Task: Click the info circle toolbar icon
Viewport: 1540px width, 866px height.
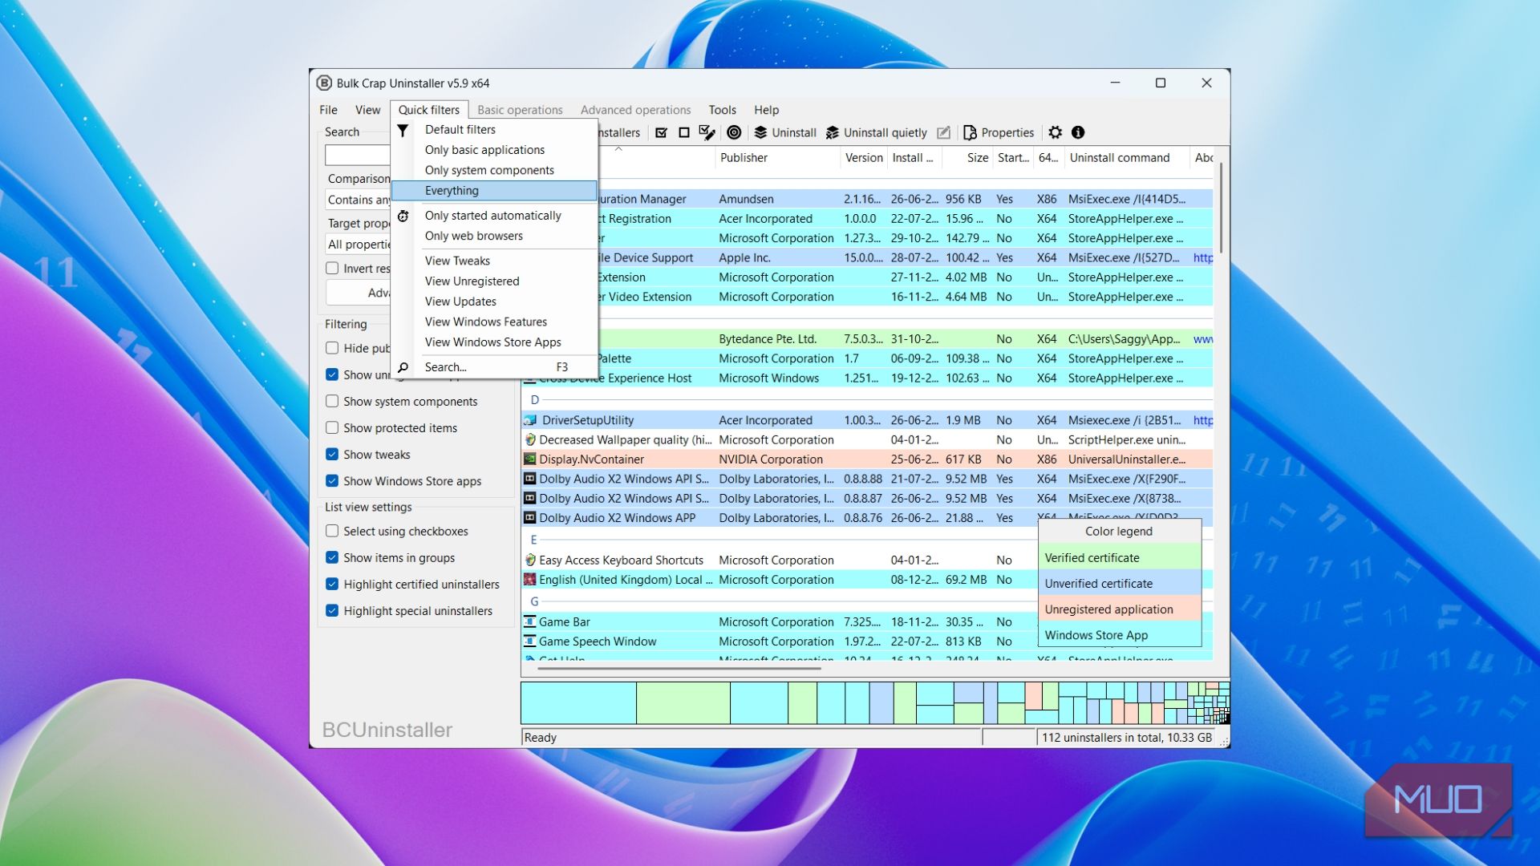Action: click(1078, 133)
